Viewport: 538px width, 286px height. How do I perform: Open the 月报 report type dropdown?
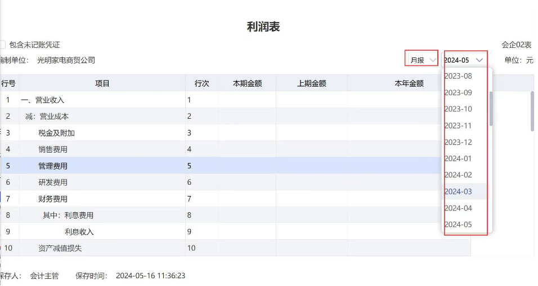[x=422, y=60]
